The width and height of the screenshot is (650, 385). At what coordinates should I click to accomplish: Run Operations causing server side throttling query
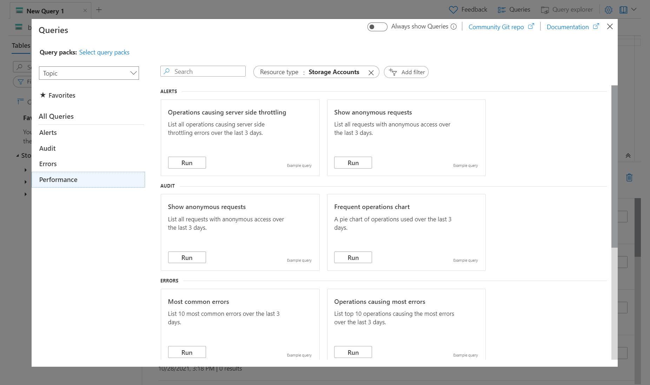click(187, 163)
